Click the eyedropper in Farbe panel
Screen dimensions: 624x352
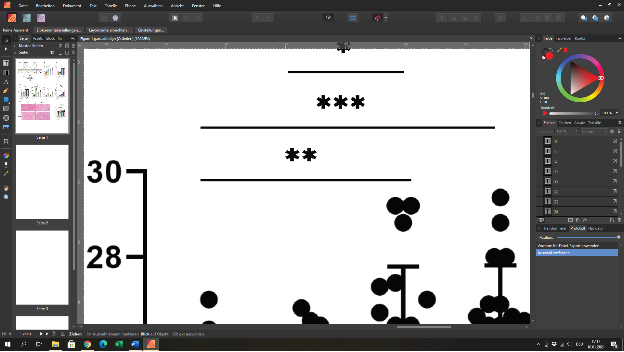coord(559,50)
